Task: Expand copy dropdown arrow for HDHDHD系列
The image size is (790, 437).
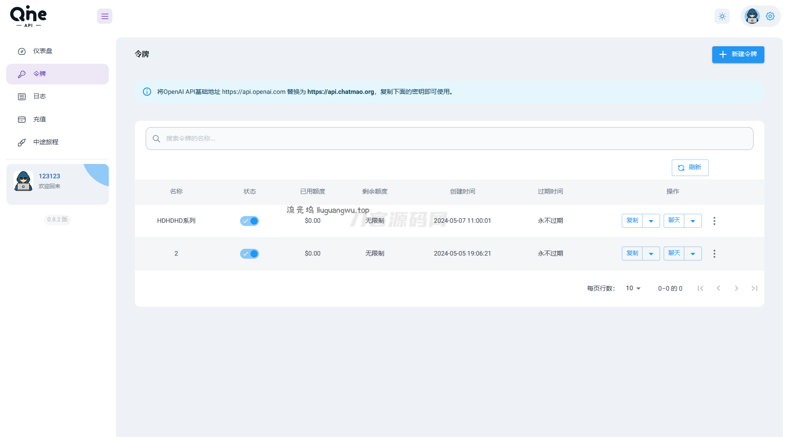Action: point(651,221)
